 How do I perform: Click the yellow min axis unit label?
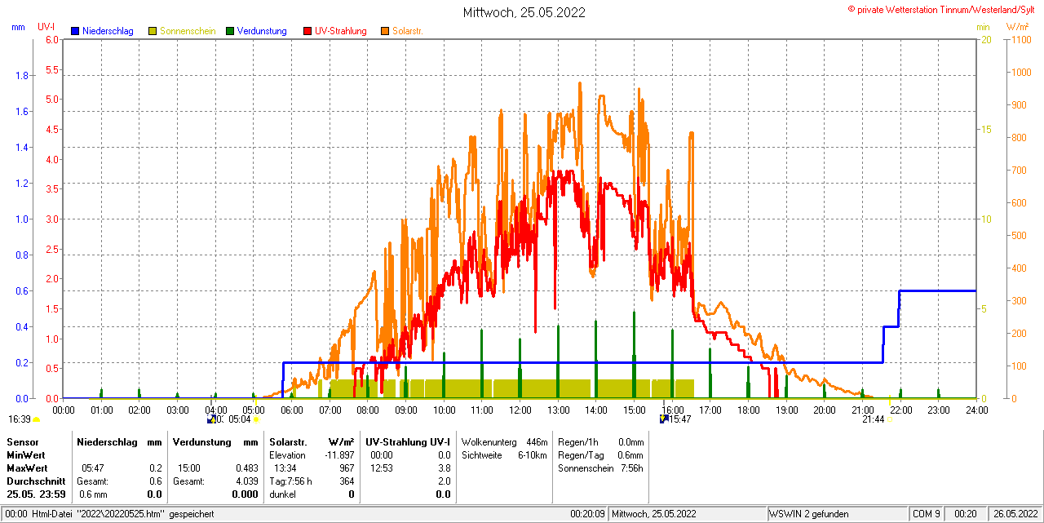pyautogui.click(x=984, y=27)
